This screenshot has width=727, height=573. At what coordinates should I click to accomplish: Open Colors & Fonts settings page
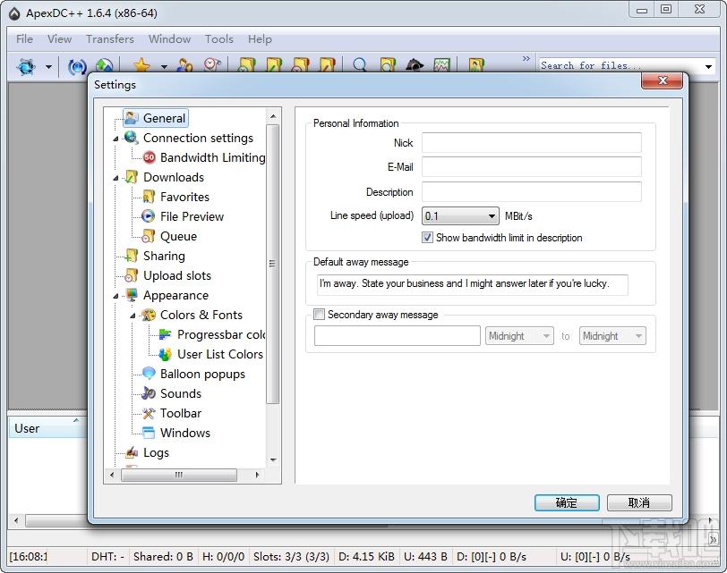201,316
